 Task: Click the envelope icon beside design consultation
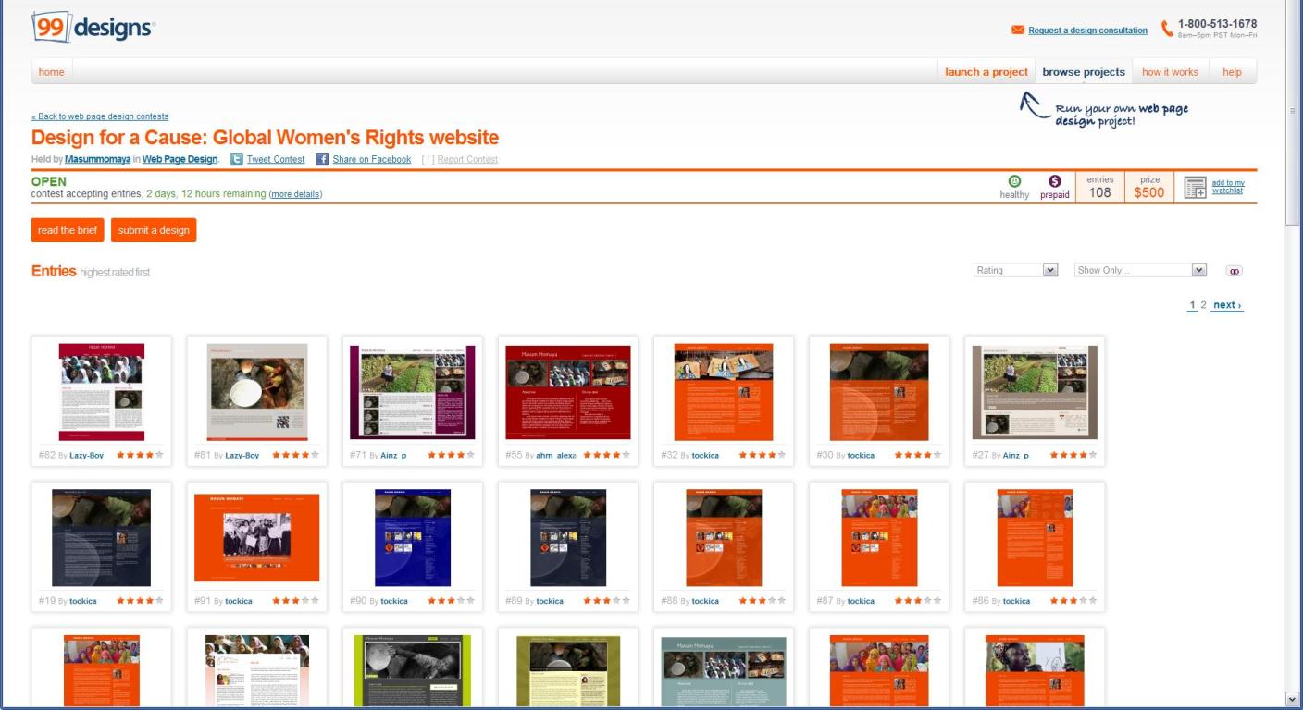1018,31
